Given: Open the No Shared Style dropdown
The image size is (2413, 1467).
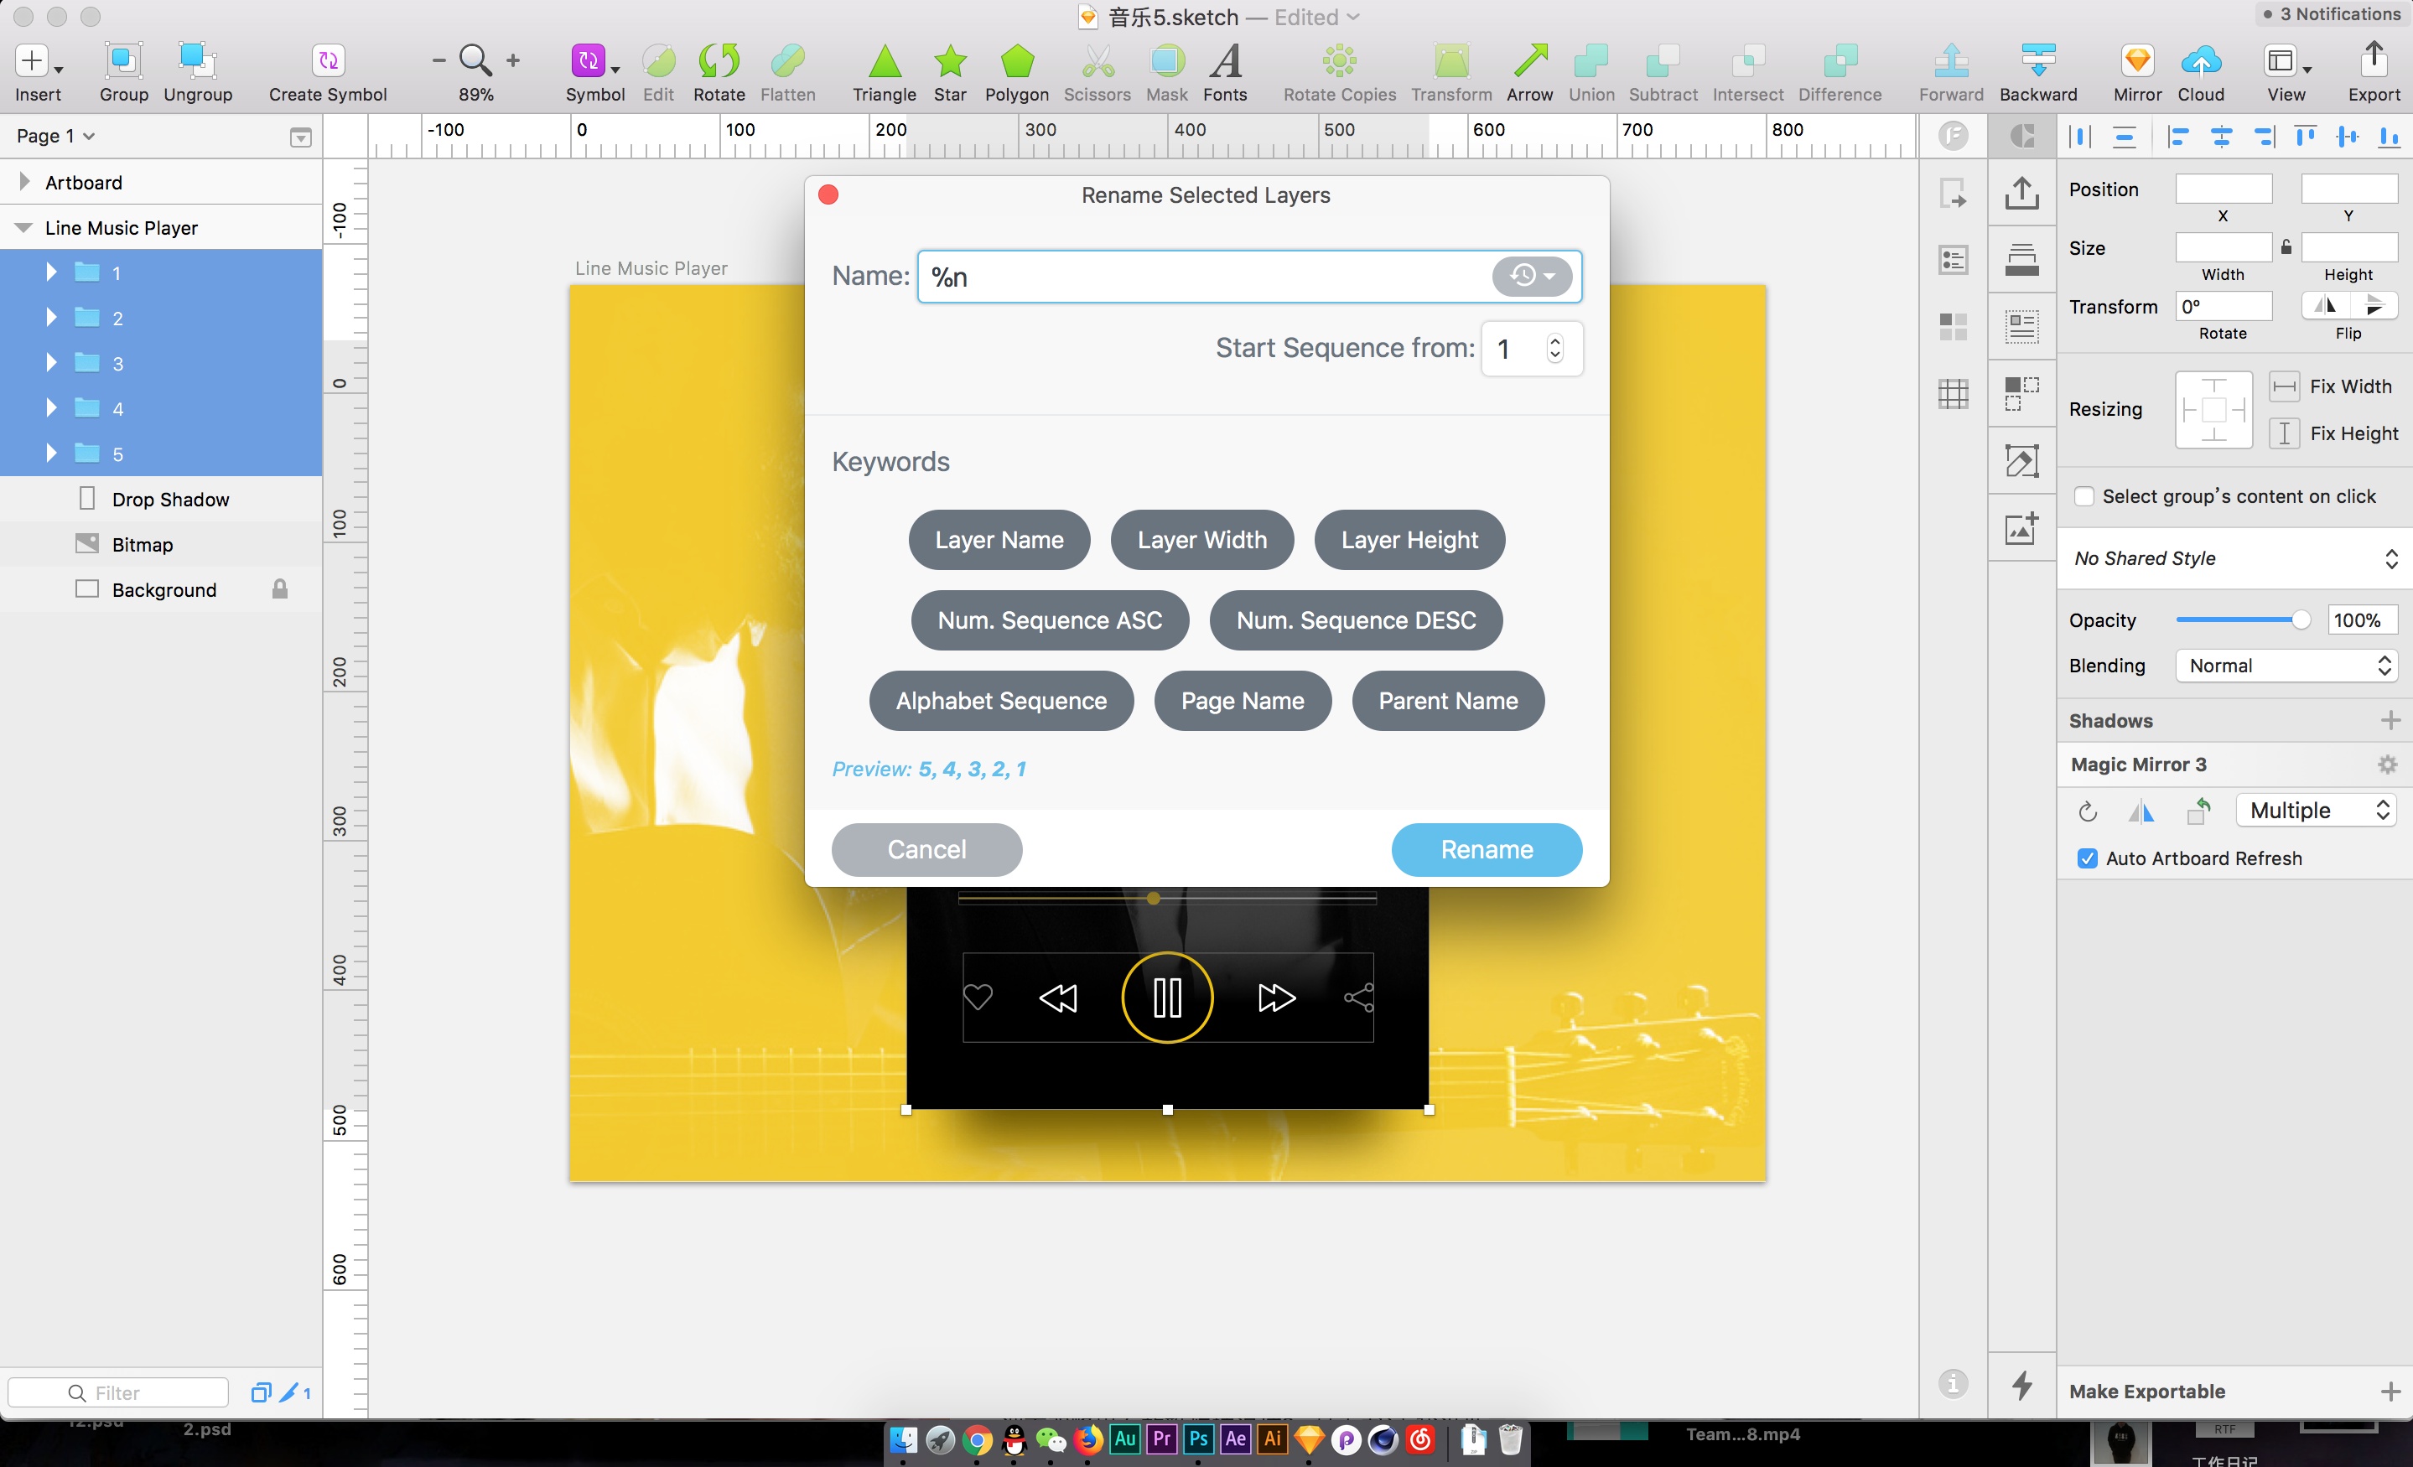Looking at the screenshot, I should [x=2234, y=558].
